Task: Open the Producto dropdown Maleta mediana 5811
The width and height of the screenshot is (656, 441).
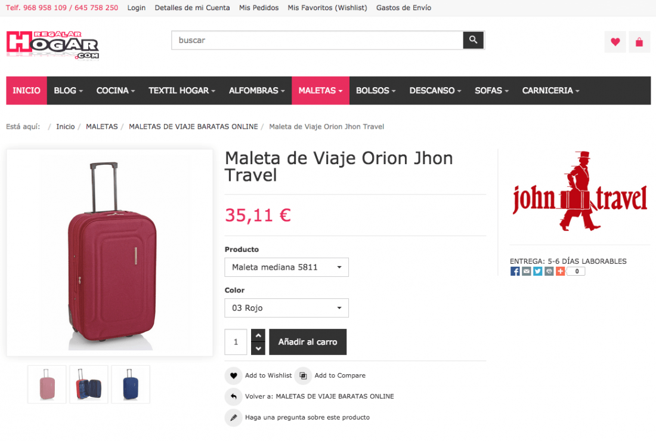Action: pyautogui.click(x=287, y=267)
